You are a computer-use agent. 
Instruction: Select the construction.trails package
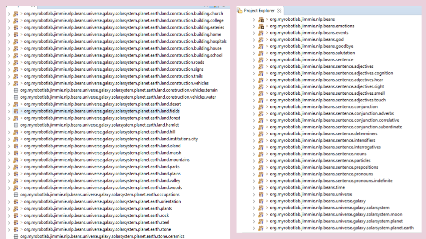pyautogui.click(x=113, y=76)
